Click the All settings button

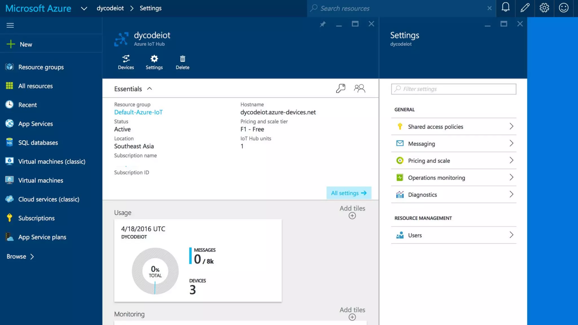[349, 193]
